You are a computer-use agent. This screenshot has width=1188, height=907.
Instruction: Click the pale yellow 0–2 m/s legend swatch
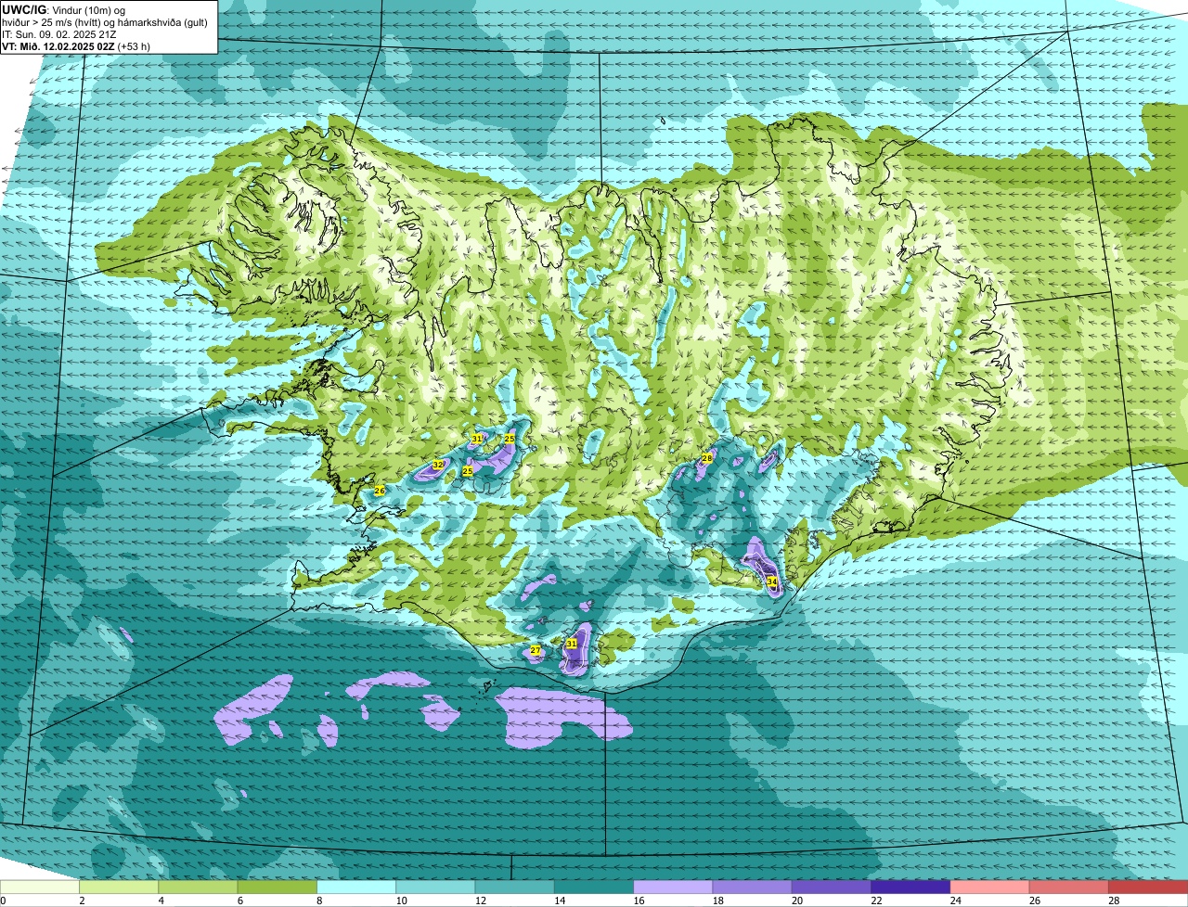[40, 888]
